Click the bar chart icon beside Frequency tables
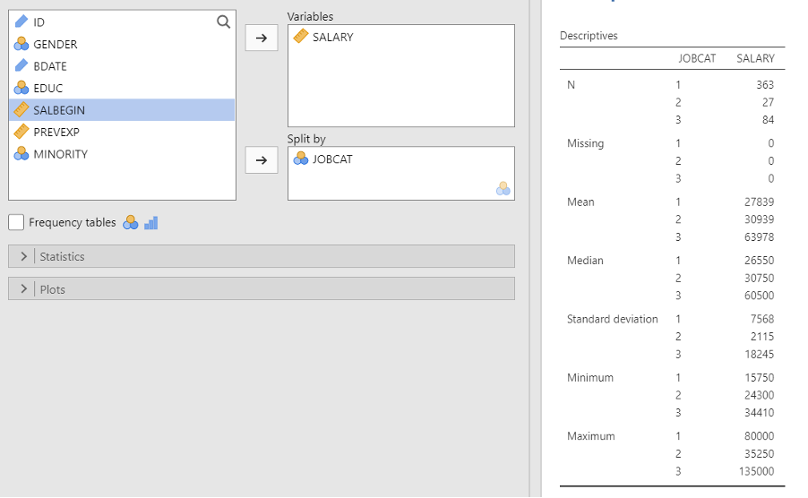Image resolution: width=808 pixels, height=498 pixels. 151,222
